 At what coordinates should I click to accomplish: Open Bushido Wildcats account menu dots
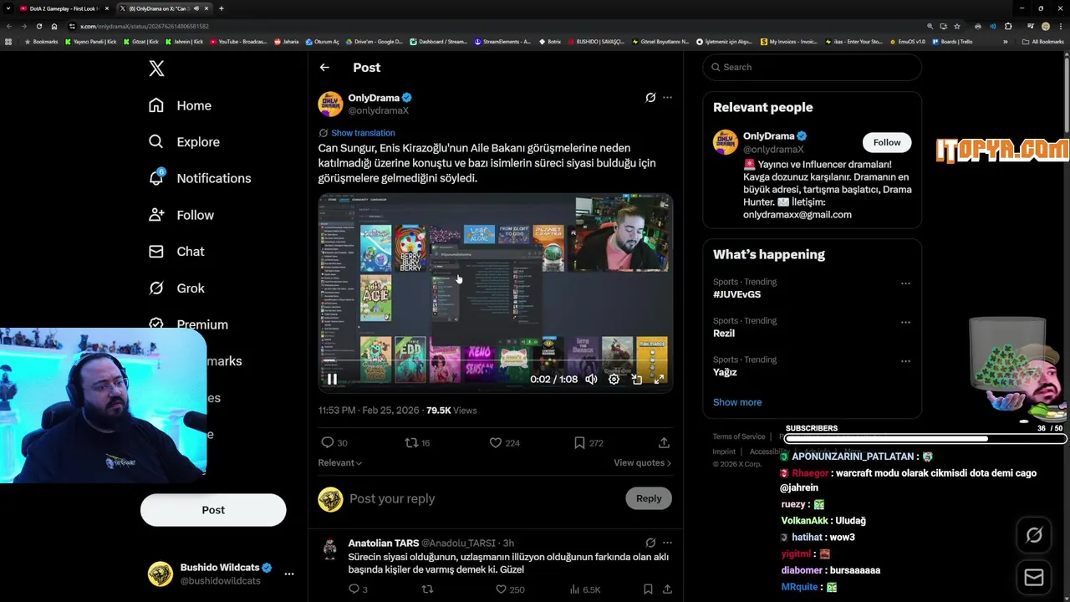(289, 574)
